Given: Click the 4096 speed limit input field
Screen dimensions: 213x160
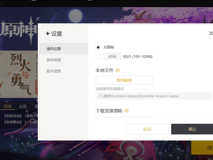Looking at the screenshot, I should pyautogui.click(x=112, y=57).
